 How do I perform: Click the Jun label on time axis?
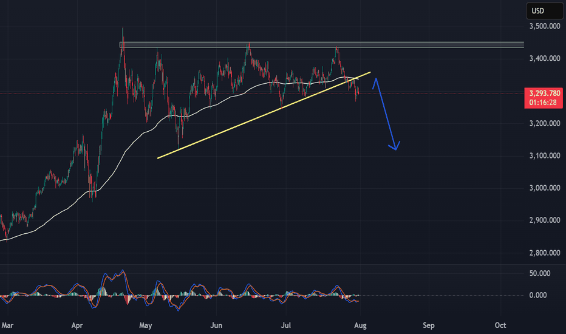216,325
